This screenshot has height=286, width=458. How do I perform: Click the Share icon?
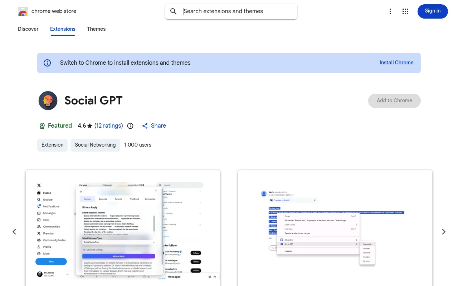(145, 126)
